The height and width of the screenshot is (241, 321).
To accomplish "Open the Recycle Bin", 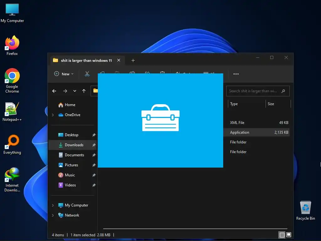I will [x=305, y=211].
